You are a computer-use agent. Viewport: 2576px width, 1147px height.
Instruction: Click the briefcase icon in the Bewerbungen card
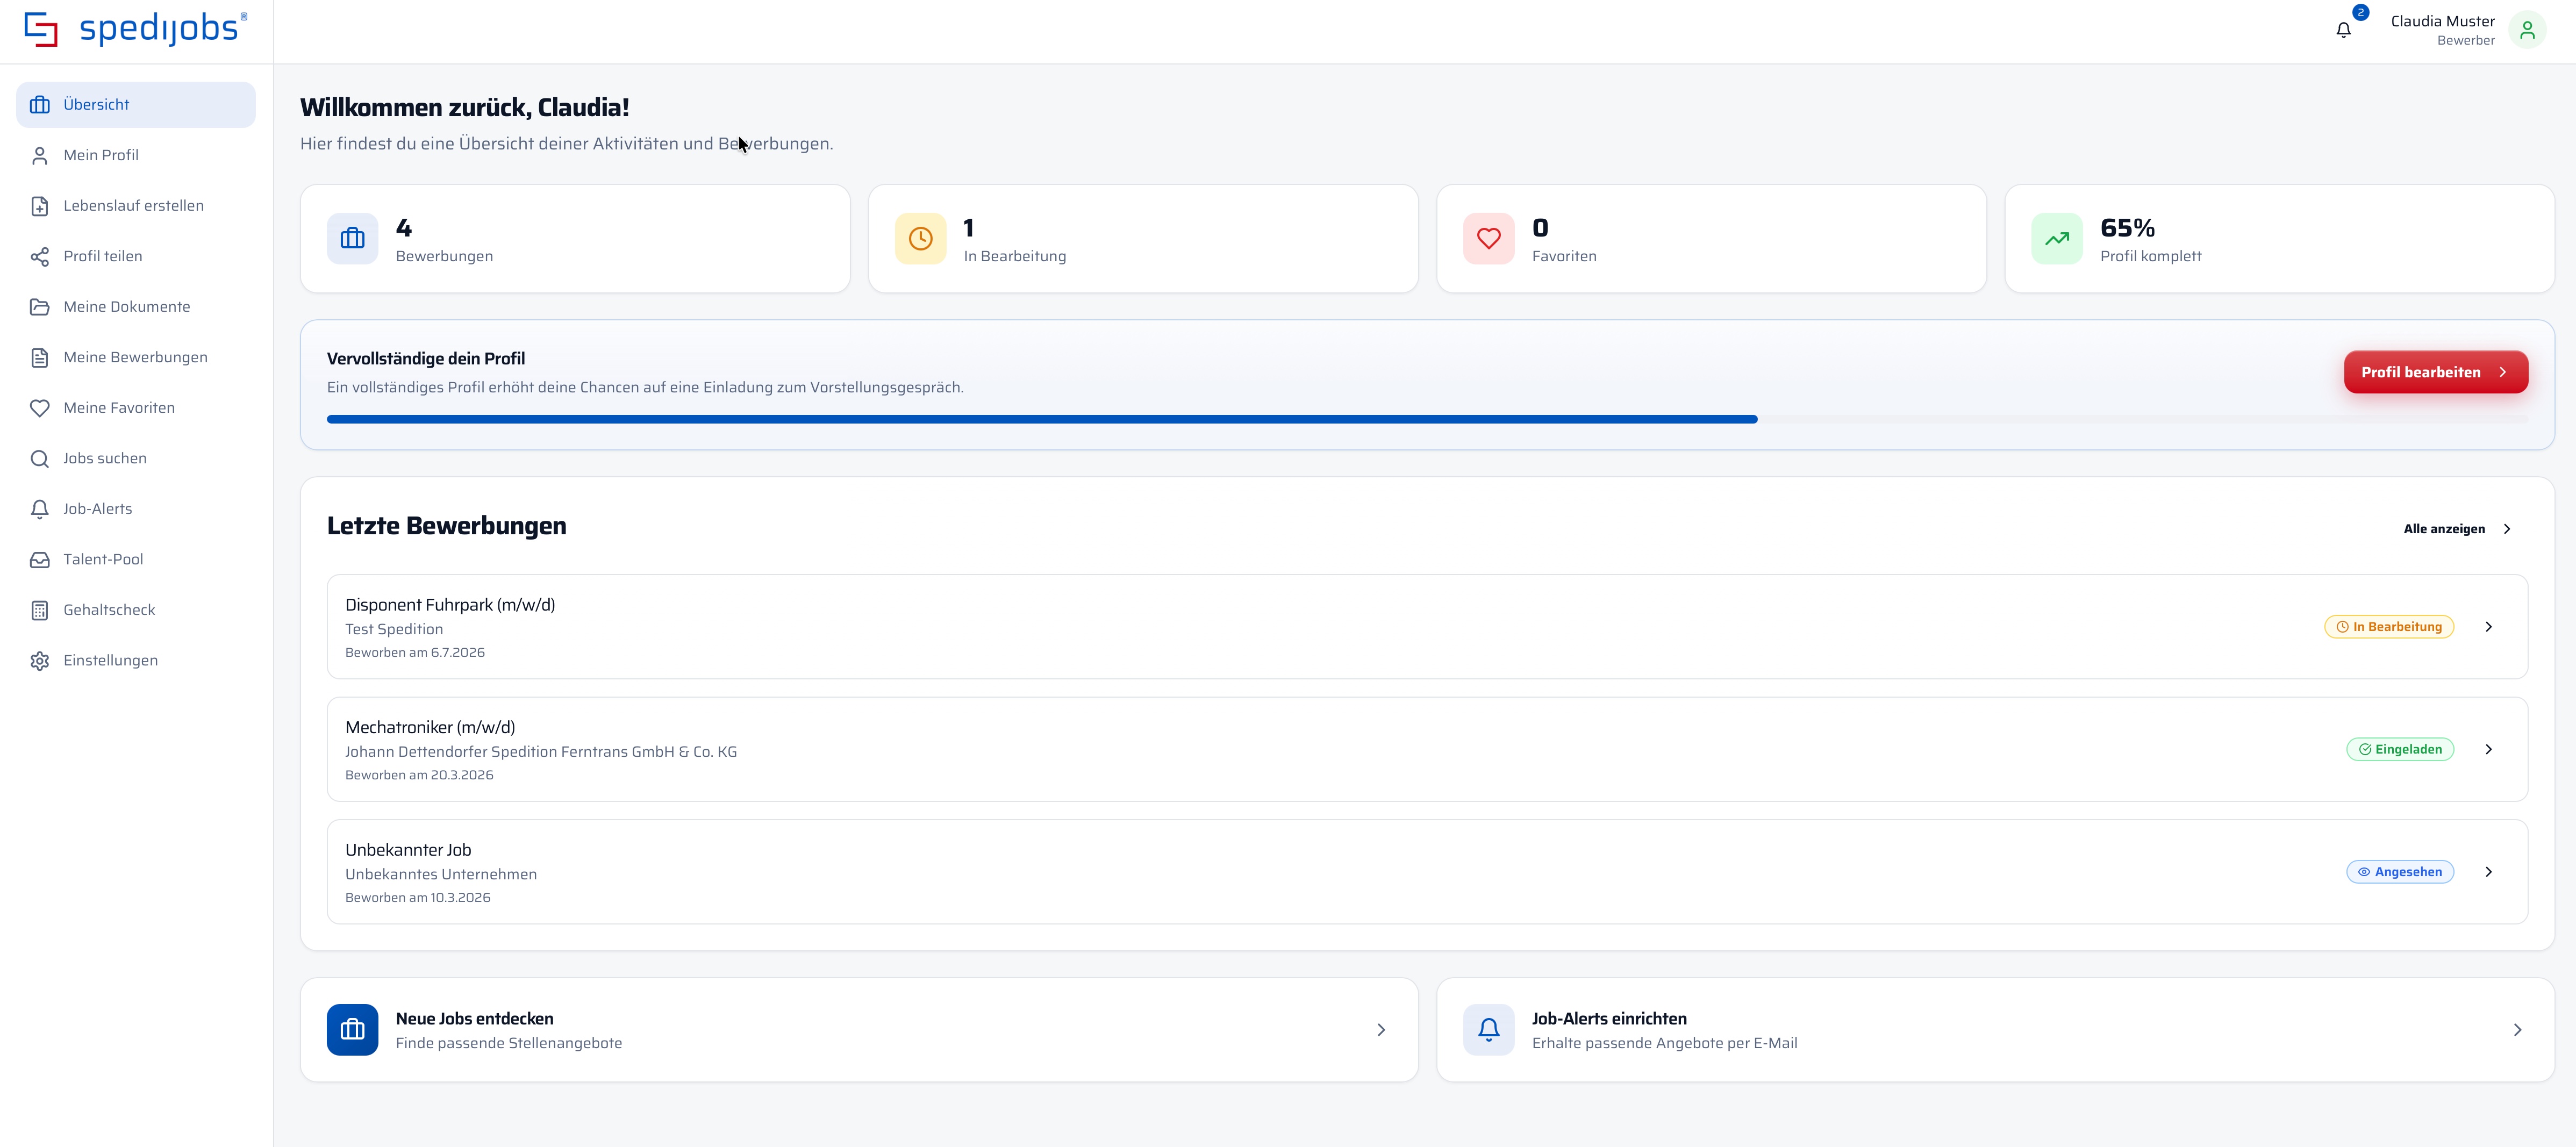tap(352, 238)
